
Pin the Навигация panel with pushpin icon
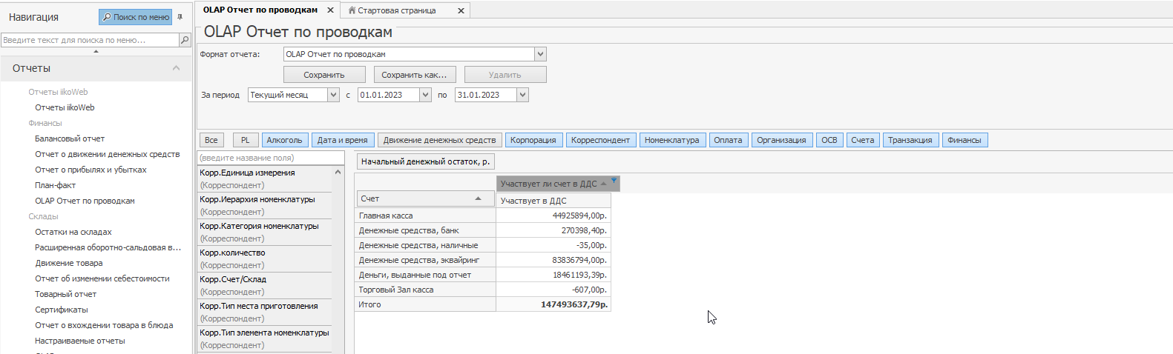[180, 16]
